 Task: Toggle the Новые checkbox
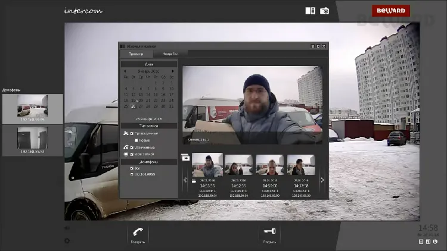[136, 140]
